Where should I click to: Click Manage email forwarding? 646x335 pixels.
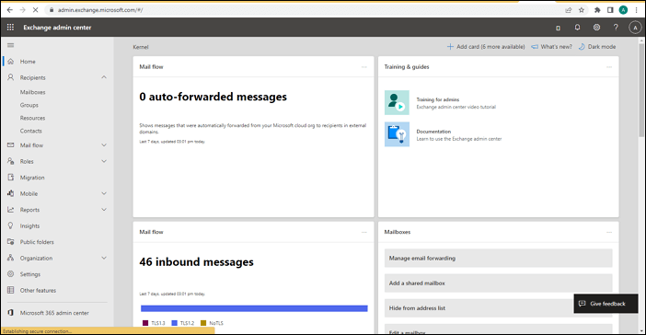[498, 258]
